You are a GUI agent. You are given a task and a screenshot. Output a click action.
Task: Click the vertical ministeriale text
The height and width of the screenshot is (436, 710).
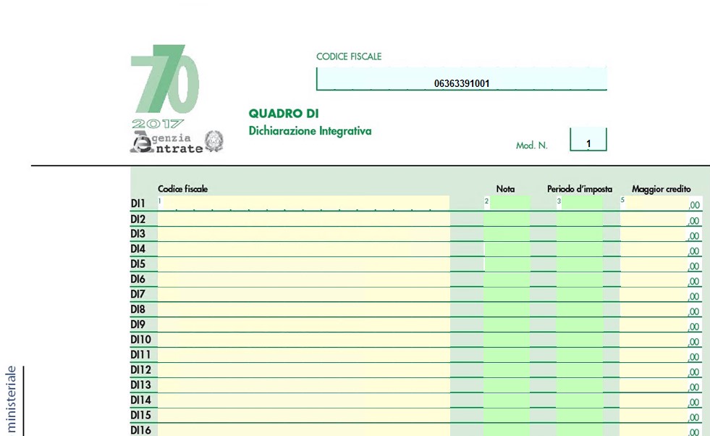(11, 400)
